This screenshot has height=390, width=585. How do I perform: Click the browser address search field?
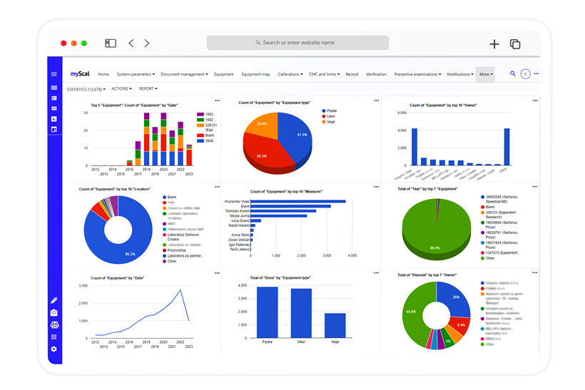pyautogui.click(x=298, y=43)
